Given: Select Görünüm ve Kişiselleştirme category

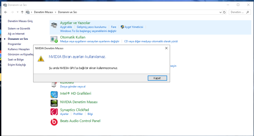Looking at the screenshot, I should click(x=20, y=54).
